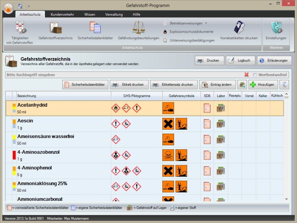Click the icon button right of Hinzufügen
The image size is (297, 223).
(x=284, y=85)
